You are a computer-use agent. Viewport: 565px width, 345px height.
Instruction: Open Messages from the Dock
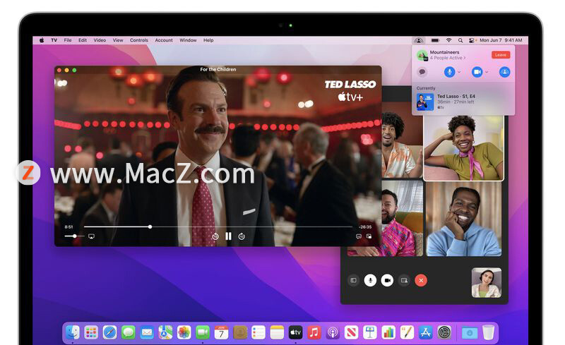click(129, 332)
